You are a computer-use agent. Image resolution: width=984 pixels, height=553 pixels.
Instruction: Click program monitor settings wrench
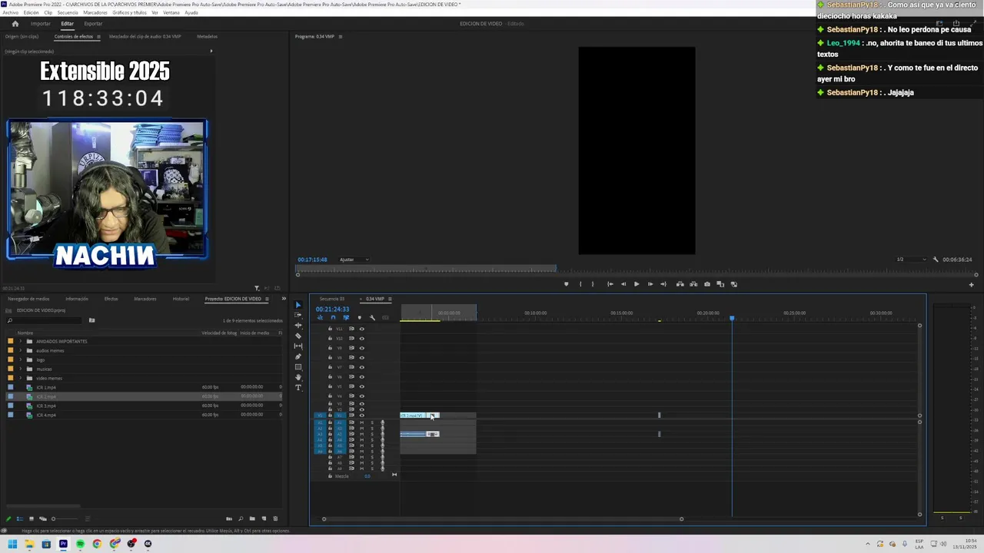tap(936, 260)
